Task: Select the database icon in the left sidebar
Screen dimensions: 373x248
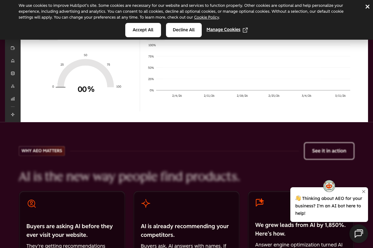Action: [x=13, y=73]
